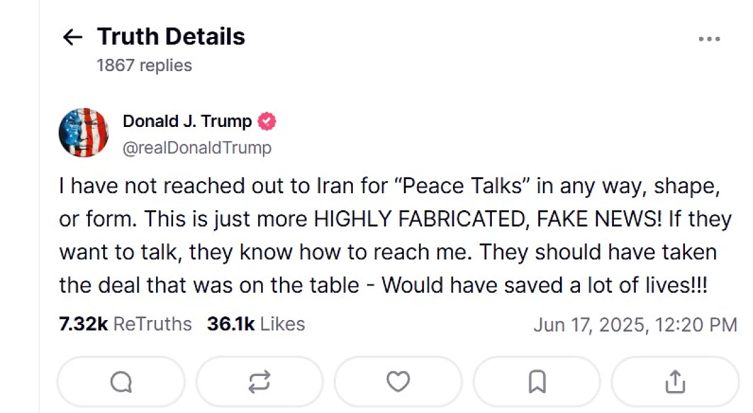Like the post with the heart icon
Viewport: 753px width, 413px height.
pos(398,381)
